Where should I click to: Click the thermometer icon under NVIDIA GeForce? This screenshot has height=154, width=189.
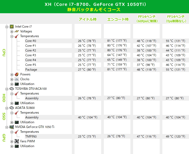(17, 132)
